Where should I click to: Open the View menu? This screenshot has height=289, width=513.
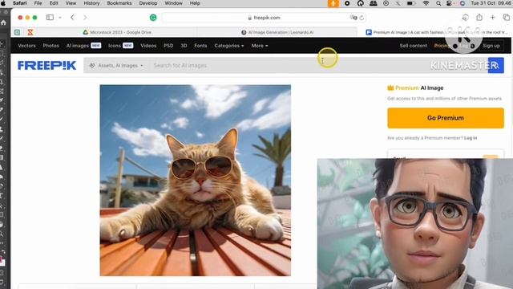pyautogui.click(x=71, y=3)
